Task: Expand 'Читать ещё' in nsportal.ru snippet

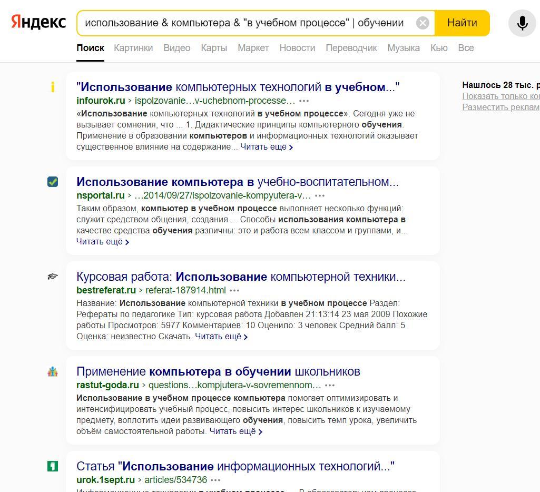Action: click(x=103, y=242)
